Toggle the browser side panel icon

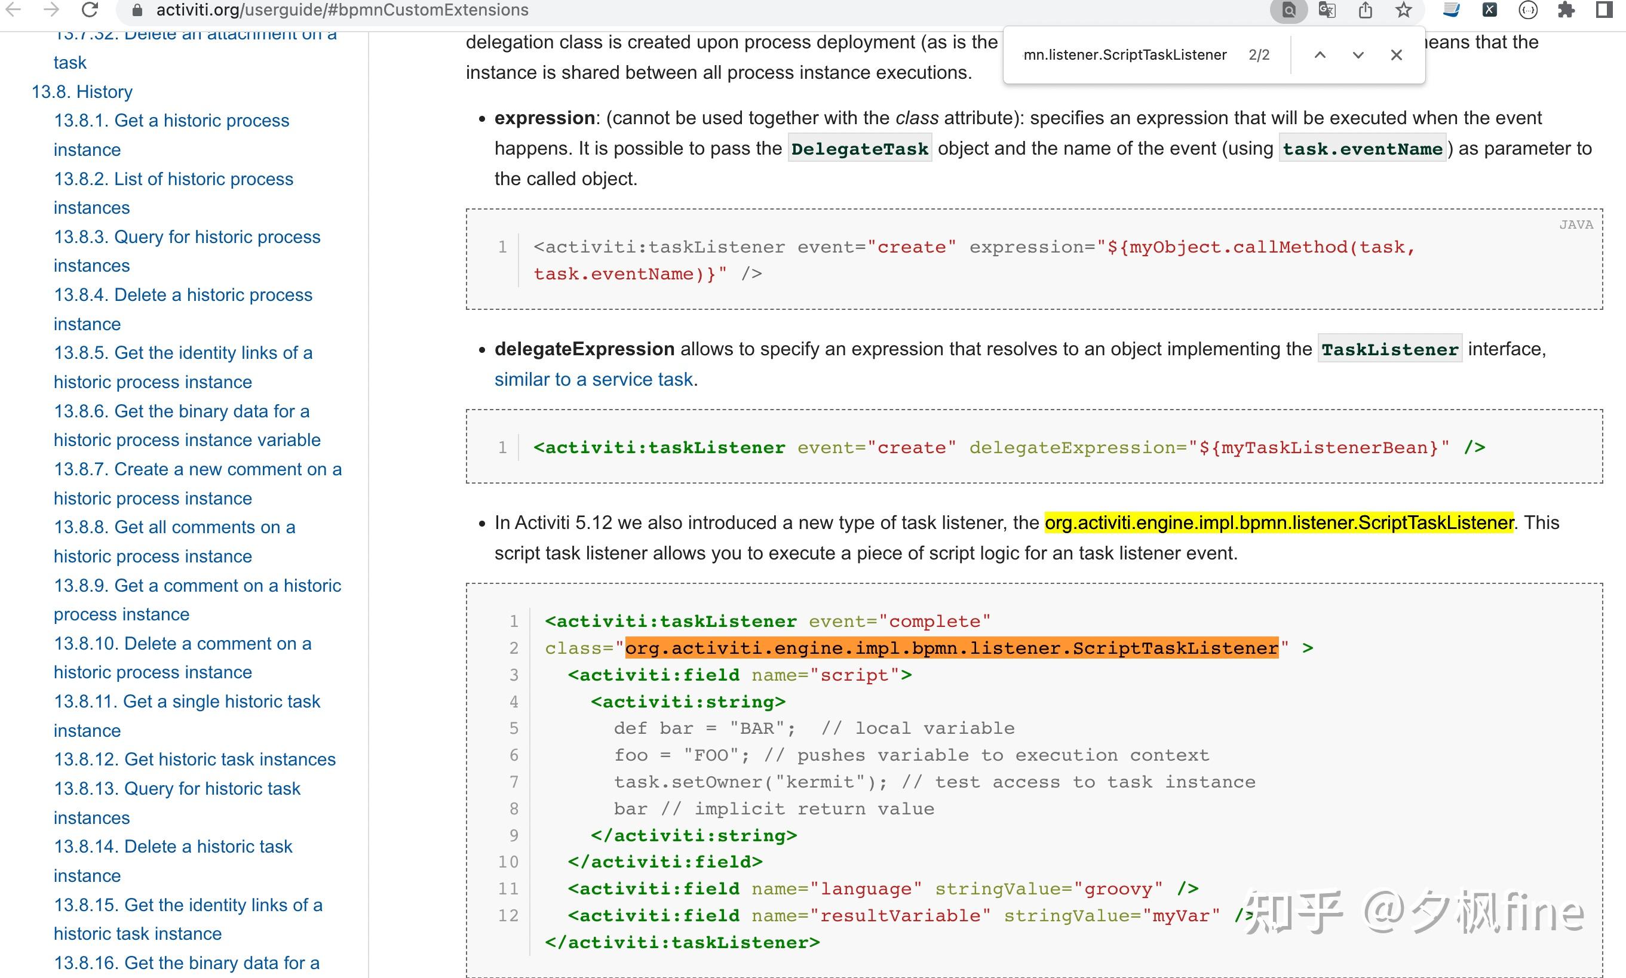pos(1604,10)
